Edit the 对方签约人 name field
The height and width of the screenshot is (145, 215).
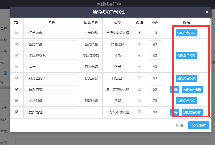tap(52, 78)
